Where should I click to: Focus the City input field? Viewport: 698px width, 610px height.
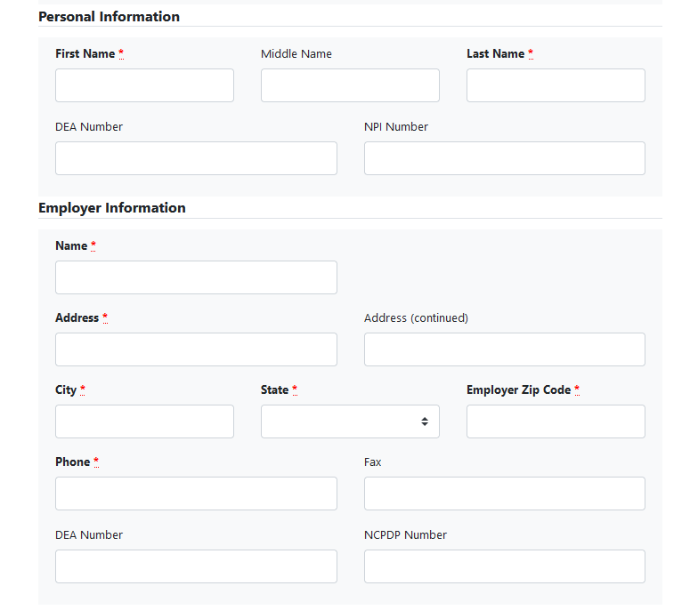coord(144,421)
